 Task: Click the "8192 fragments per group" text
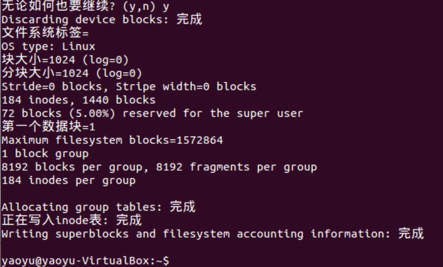[x=236, y=167]
